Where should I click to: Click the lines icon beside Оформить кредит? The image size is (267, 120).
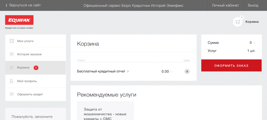(11, 94)
